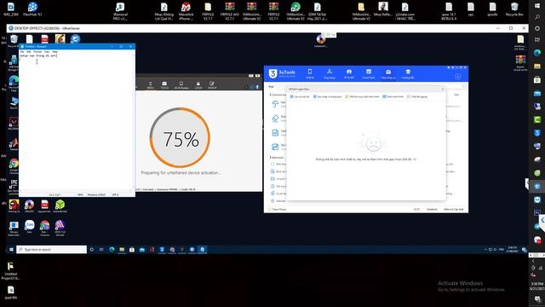545x307 pixels.
Task: Click the copy to clipboard button in the dialog
Action: [327, 96]
